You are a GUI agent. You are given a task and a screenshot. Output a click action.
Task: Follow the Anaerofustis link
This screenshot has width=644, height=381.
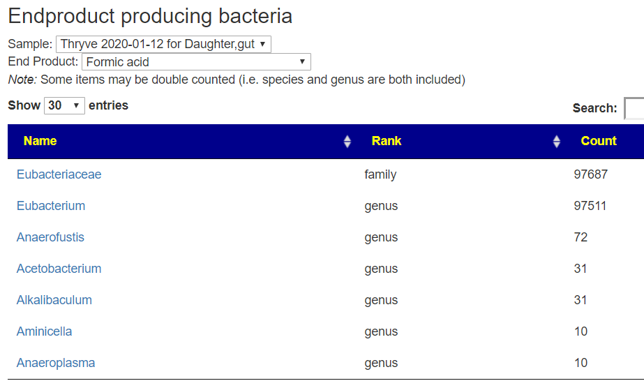pyautogui.click(x=50, y=237)
